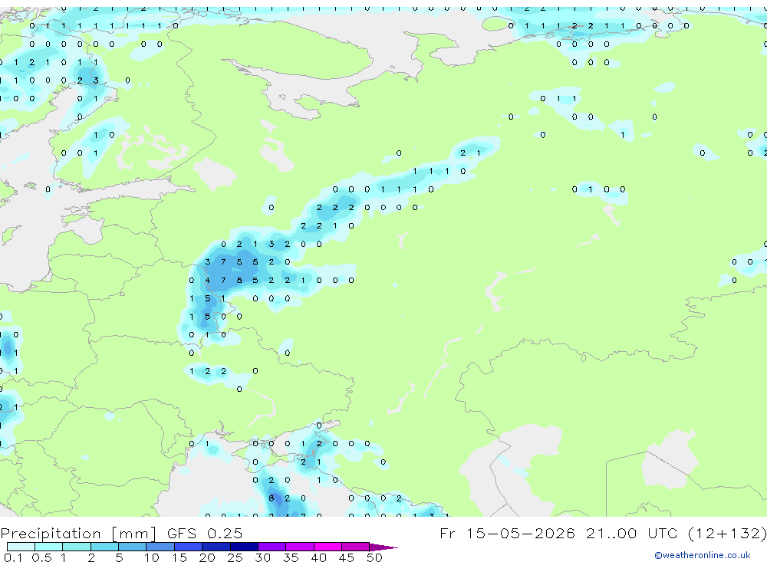Click the '3' at the start of the '3 7 5 5 2 0' row
Viewport: 767px width, 562px height.
207,262
